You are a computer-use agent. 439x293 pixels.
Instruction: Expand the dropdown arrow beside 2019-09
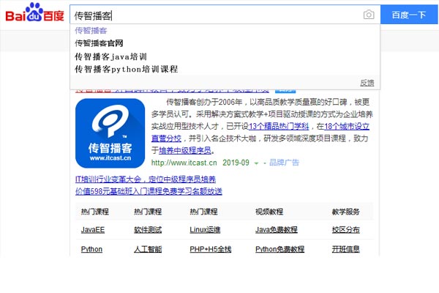[255, 163]
